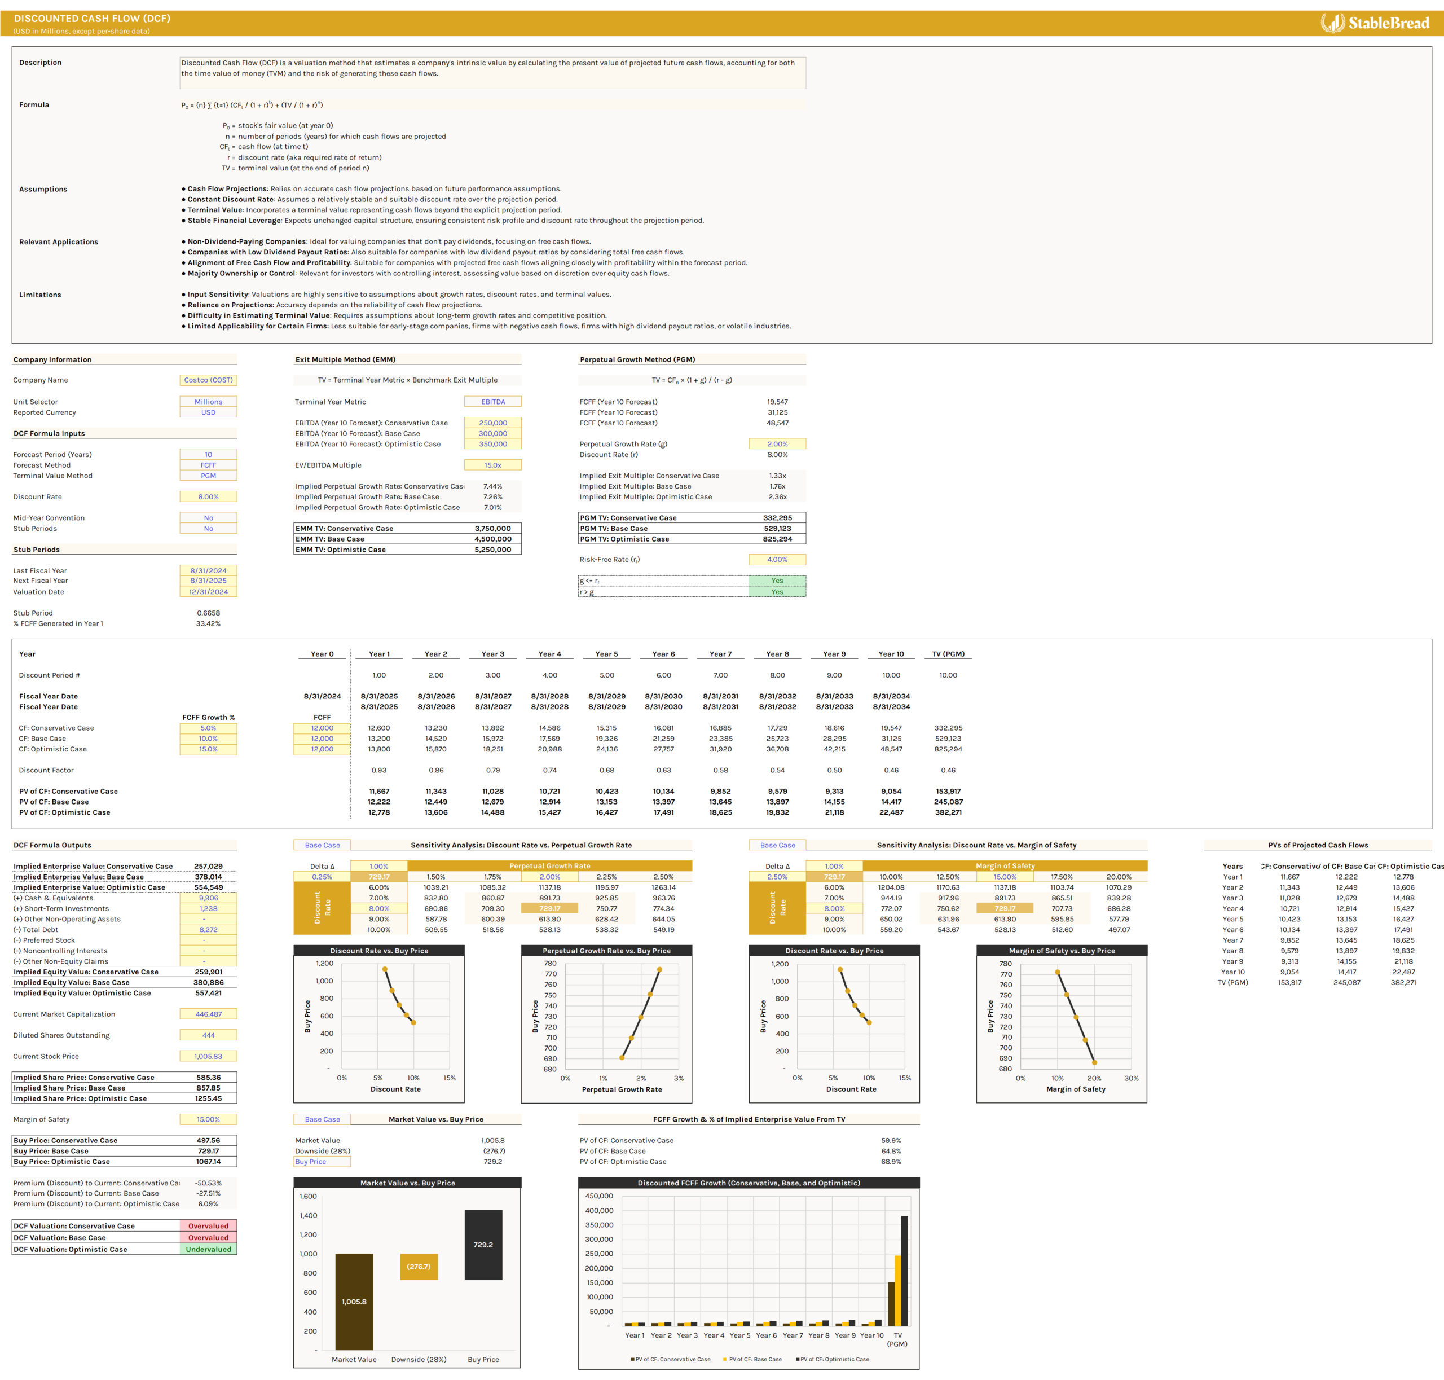The width and height of the screenshot is (1444, 1380).
Task: Select the Terminal Year Metric EBITDA cell
Action: point(492,402)
